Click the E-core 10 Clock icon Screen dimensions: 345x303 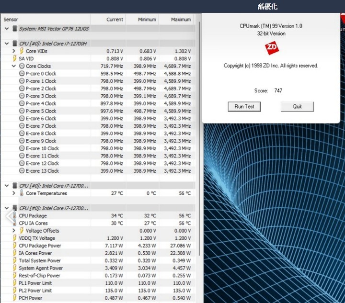[22, 148]
